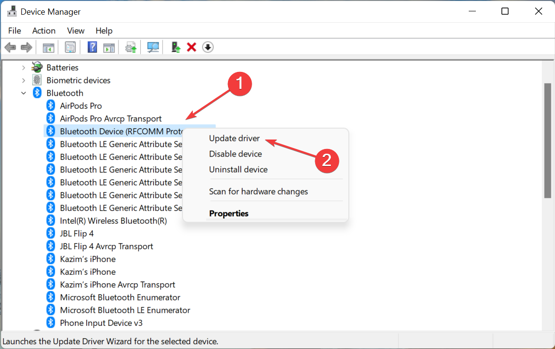Screen dimensions: 555x349
Task: Select the AirPods Pro device
Action: tap(81, 105)
